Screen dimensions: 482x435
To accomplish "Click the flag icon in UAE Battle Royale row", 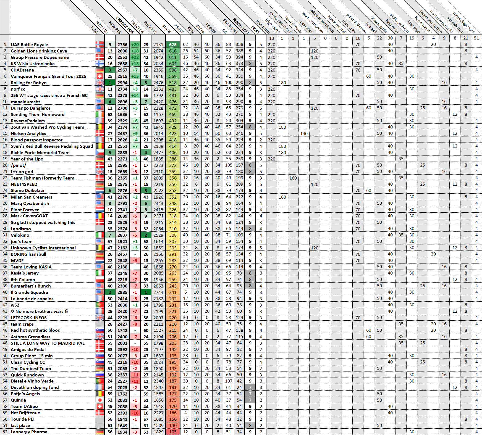I will (x=100, y=44).
